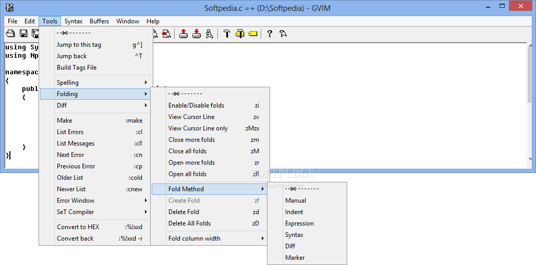Click the editor scrollbar up arrow

point(530,46)
